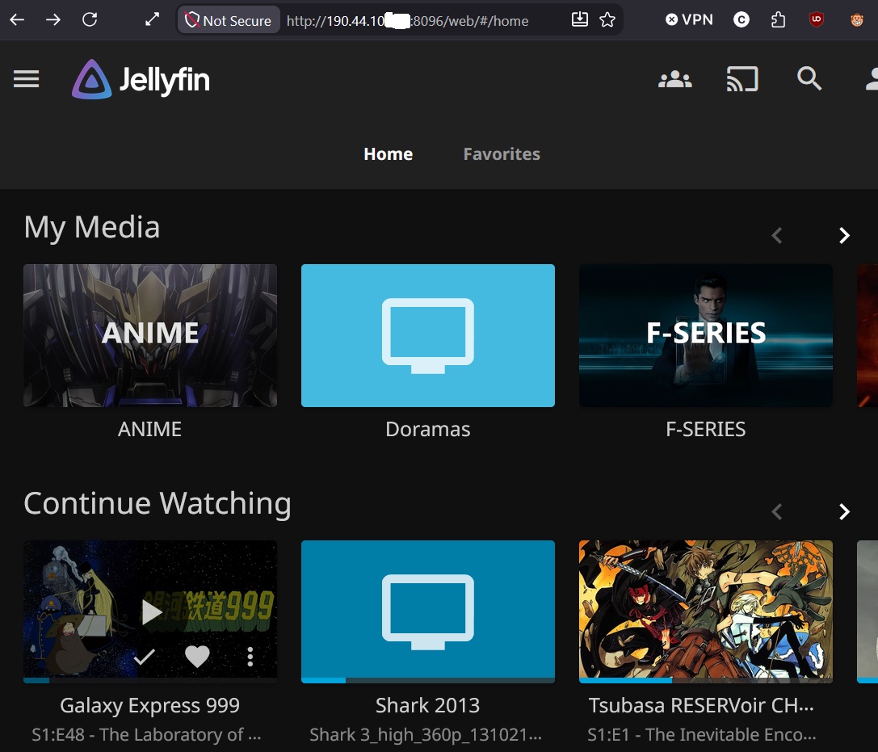The width and height of the screenshot is (878, 752).
Task: Click the bookmark star icon
Action: click(607, 20)
